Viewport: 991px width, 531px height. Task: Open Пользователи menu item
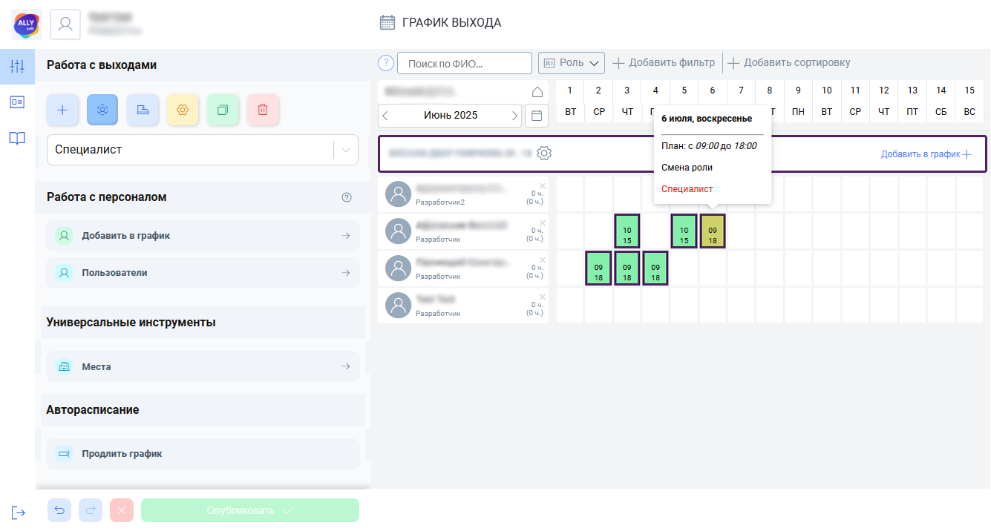pyautogui.click(x=203, y=273)
